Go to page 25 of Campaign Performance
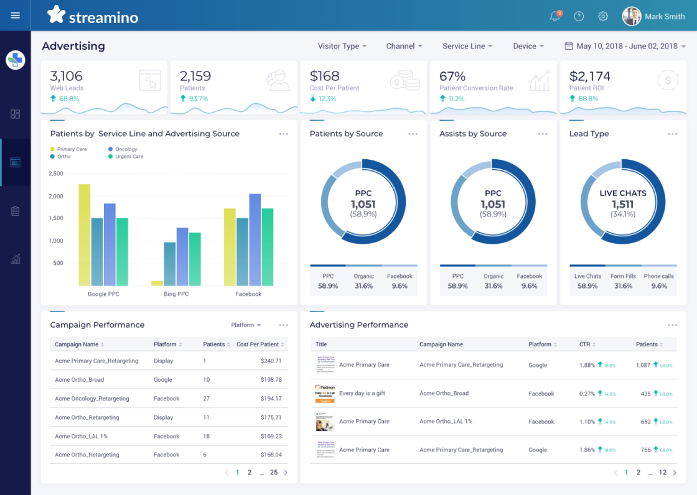 (274, 473)
